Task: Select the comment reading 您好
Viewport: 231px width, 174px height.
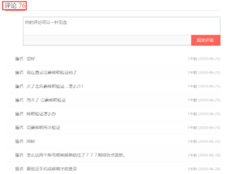Action: (31, 59)
